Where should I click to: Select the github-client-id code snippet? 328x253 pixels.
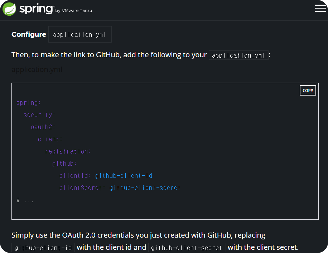43,248
